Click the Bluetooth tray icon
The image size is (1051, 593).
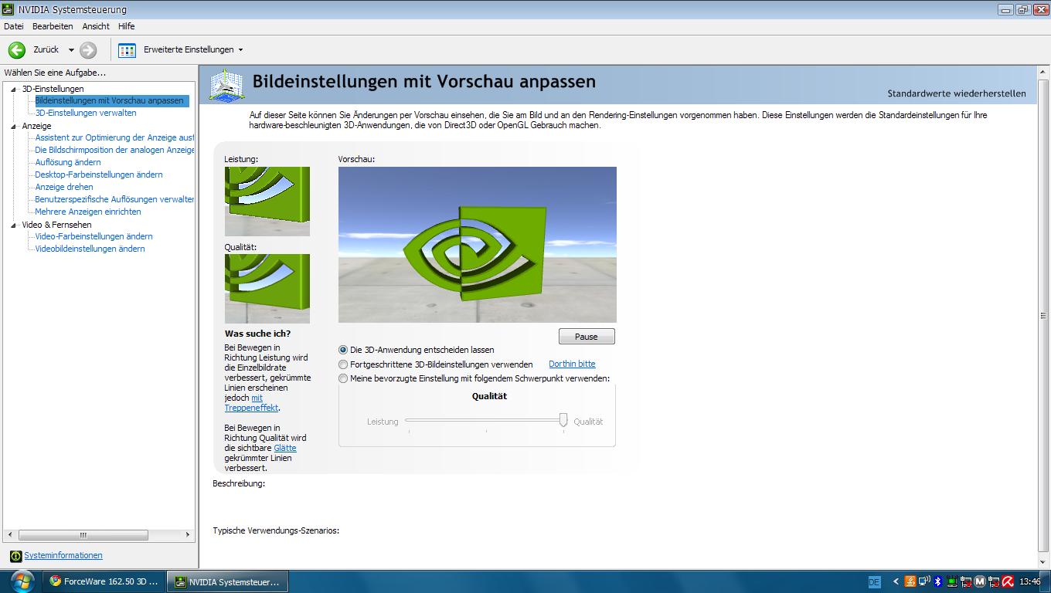coord(938,581)
